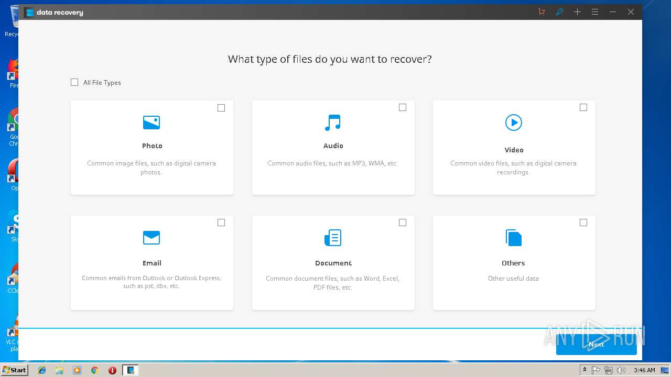Click the Video play icon
This screenshot has width=671, height=377.
pos(514,123)
